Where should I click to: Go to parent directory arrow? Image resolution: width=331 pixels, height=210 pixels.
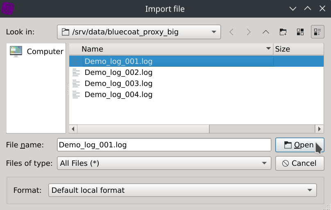point(266,32)
